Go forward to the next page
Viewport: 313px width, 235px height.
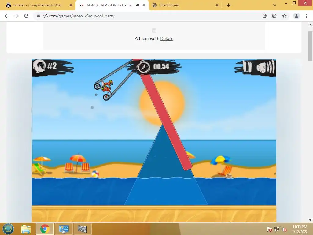coord(17,16)
